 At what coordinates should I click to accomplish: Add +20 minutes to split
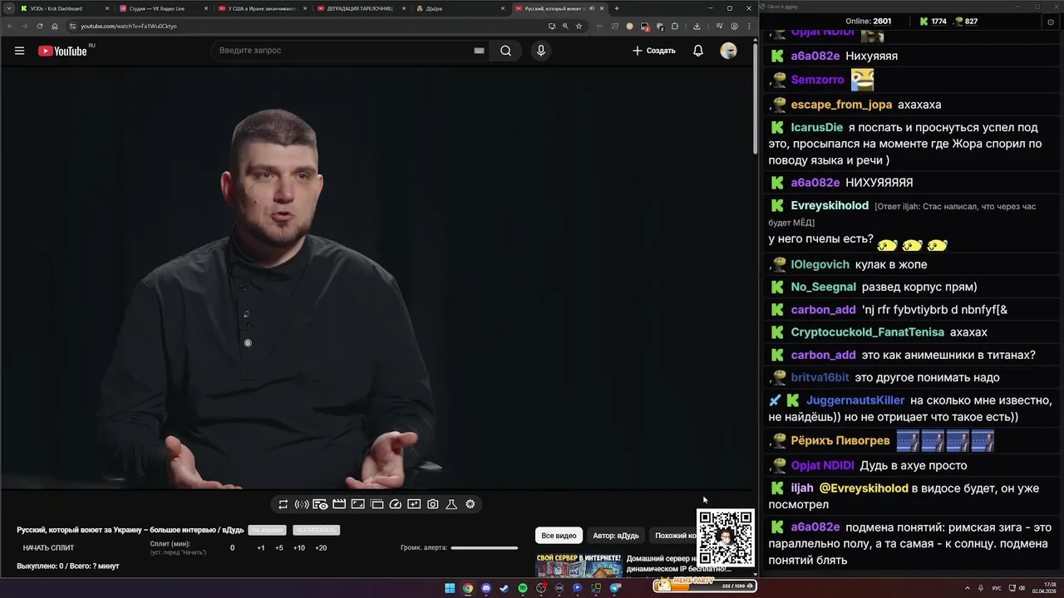[x=321, y=548]
